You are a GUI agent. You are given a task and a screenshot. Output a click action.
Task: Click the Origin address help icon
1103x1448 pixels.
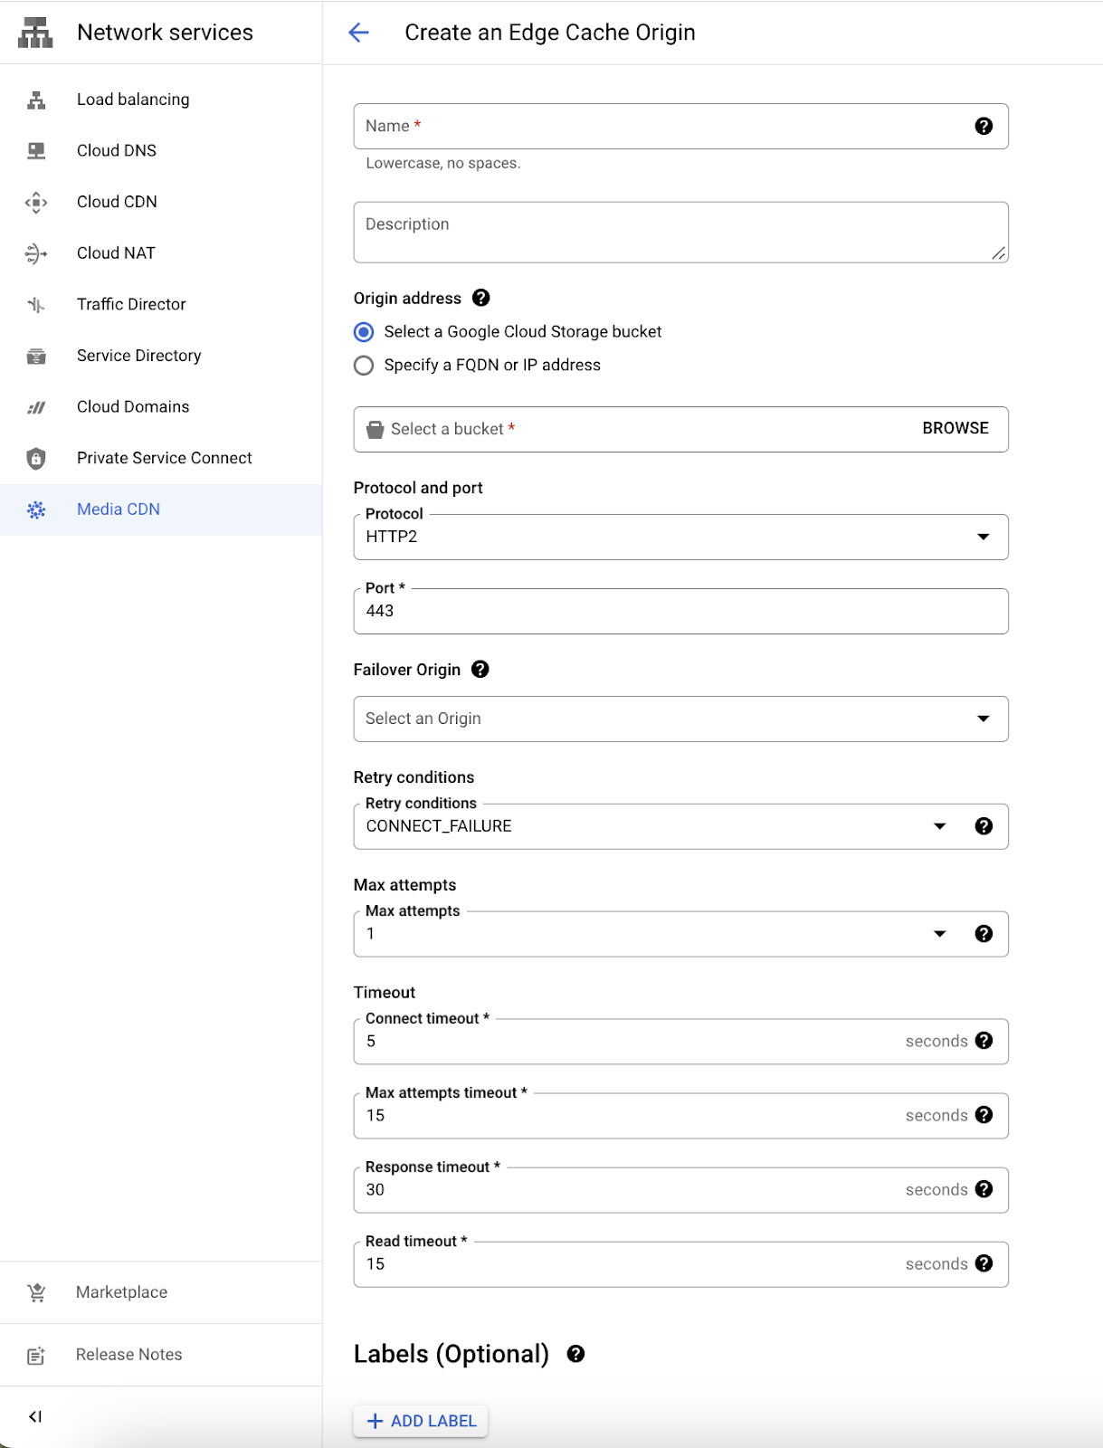(x=481, y=298)
